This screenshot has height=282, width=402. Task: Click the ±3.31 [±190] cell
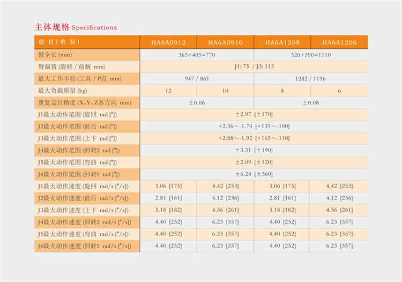tap(254, 150)
